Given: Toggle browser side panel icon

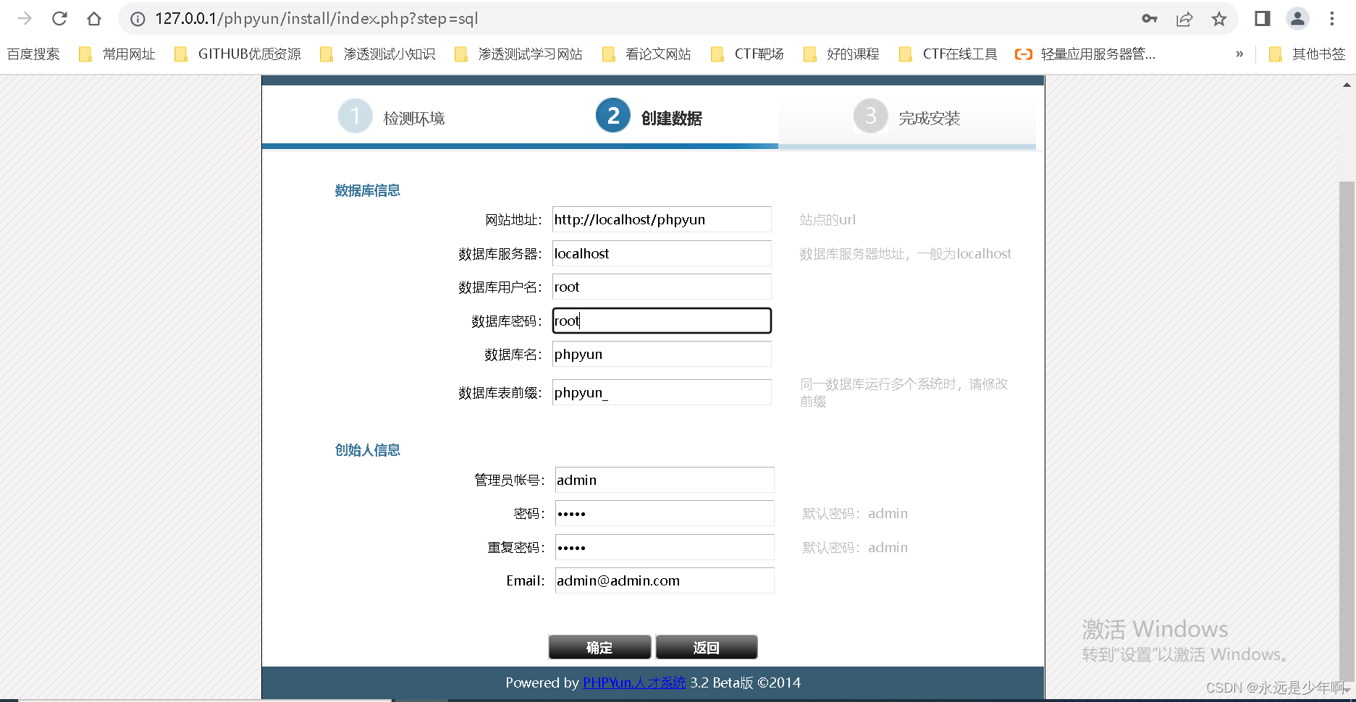Looking at the screenshot, I should pos(1263,19).
